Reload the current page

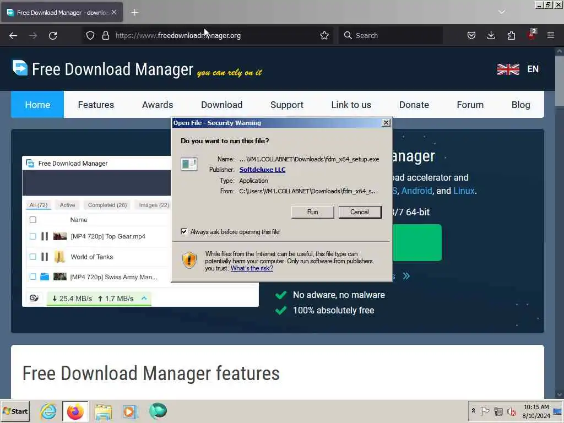pos(53,36)
